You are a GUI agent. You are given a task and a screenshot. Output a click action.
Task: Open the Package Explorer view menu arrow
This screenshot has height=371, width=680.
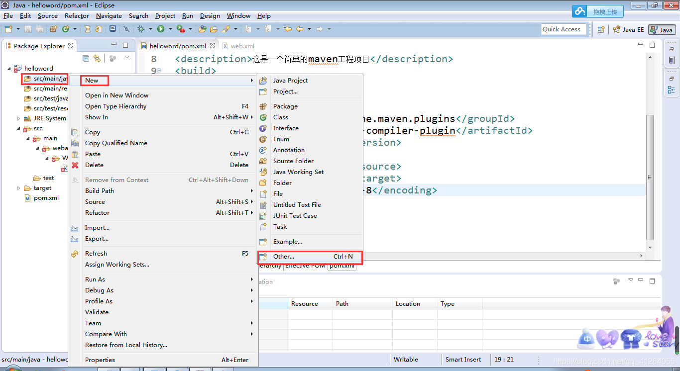click(x=127, y=58)
